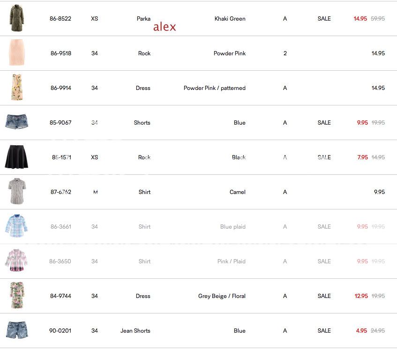Click the red 'alex' label
This screenshot has height=350, width=397.
point(165,27)
